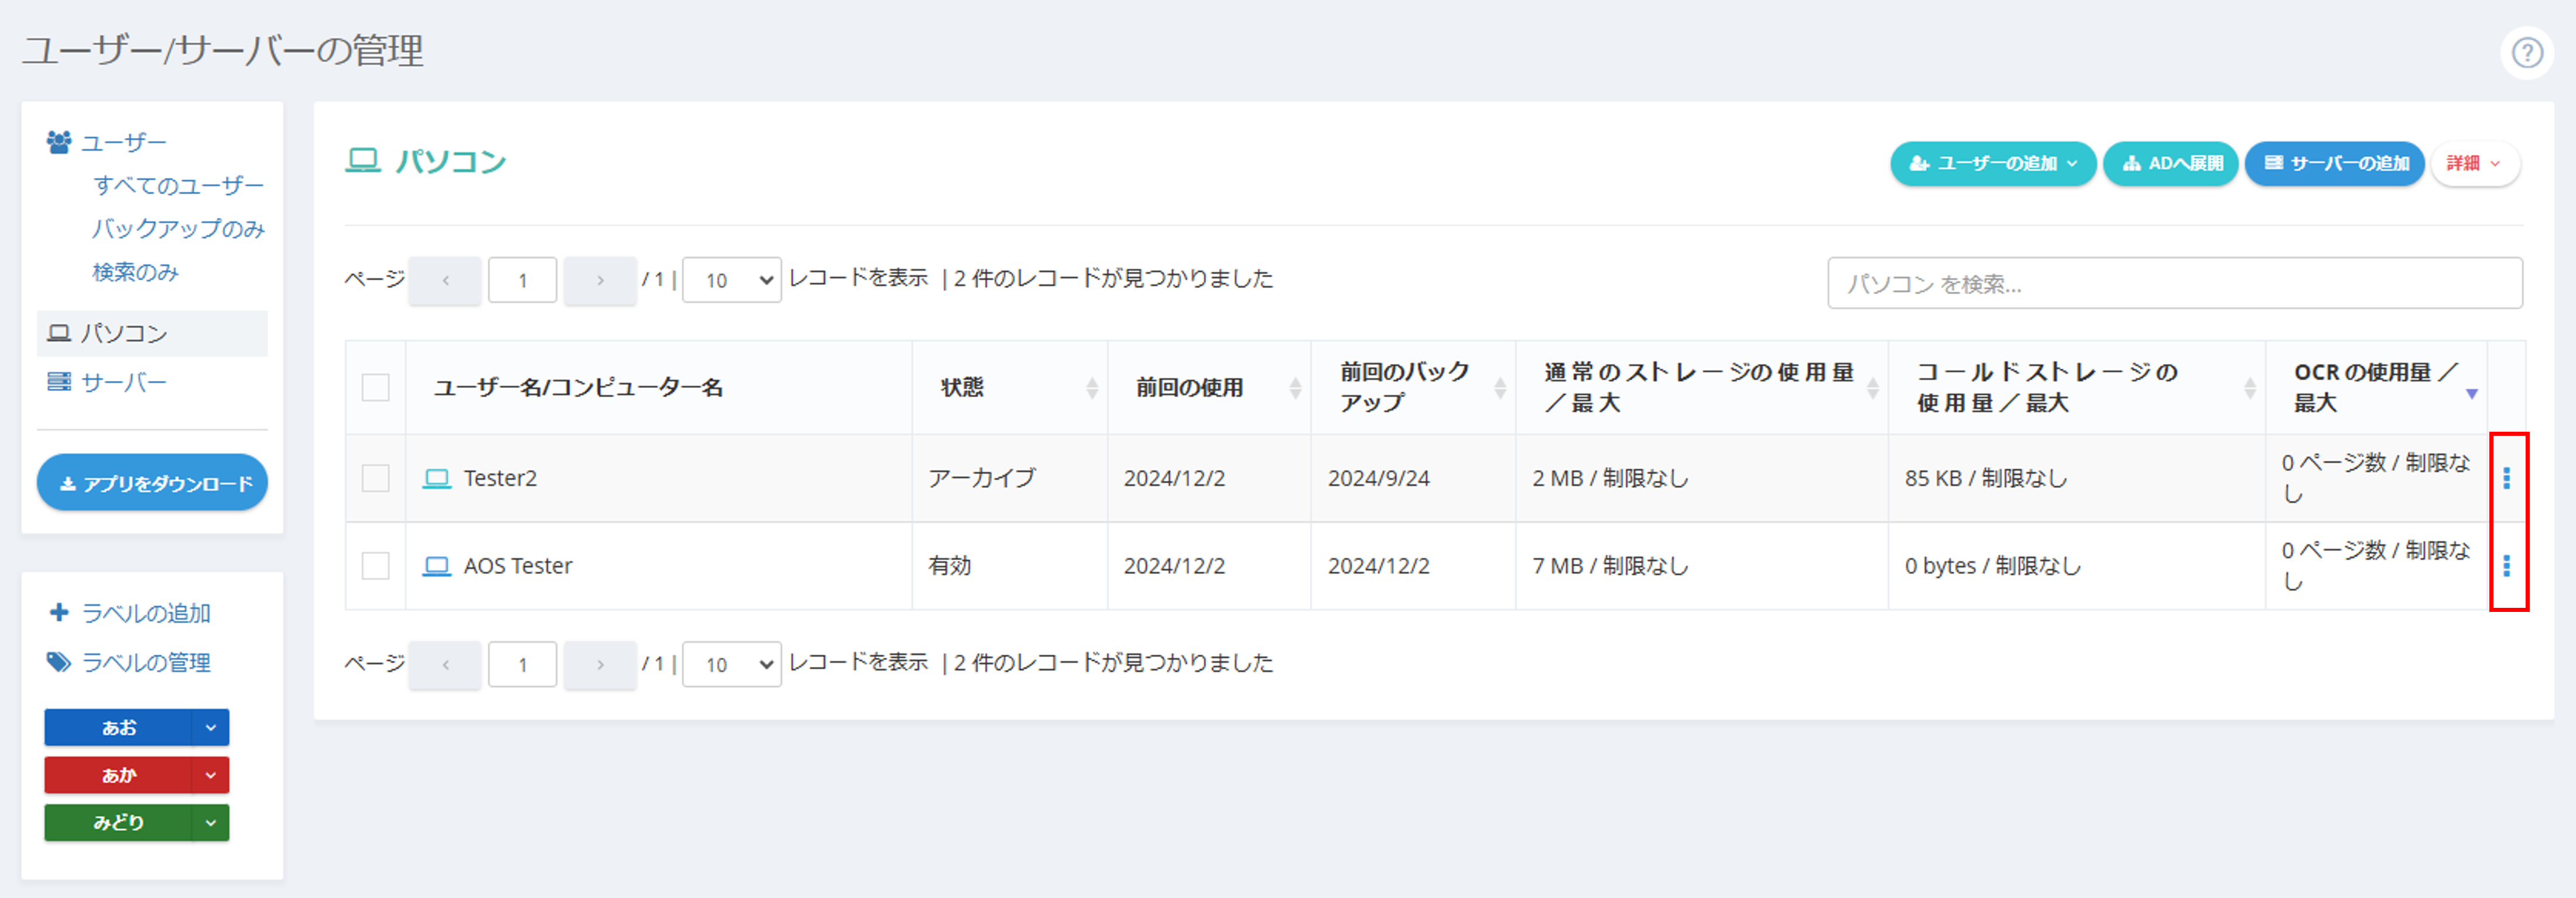Image resolution: width=2576 pixels, height=898 pixels.
Task: Open records-per-page dropdown in top pager
Action: coord(732,281)
